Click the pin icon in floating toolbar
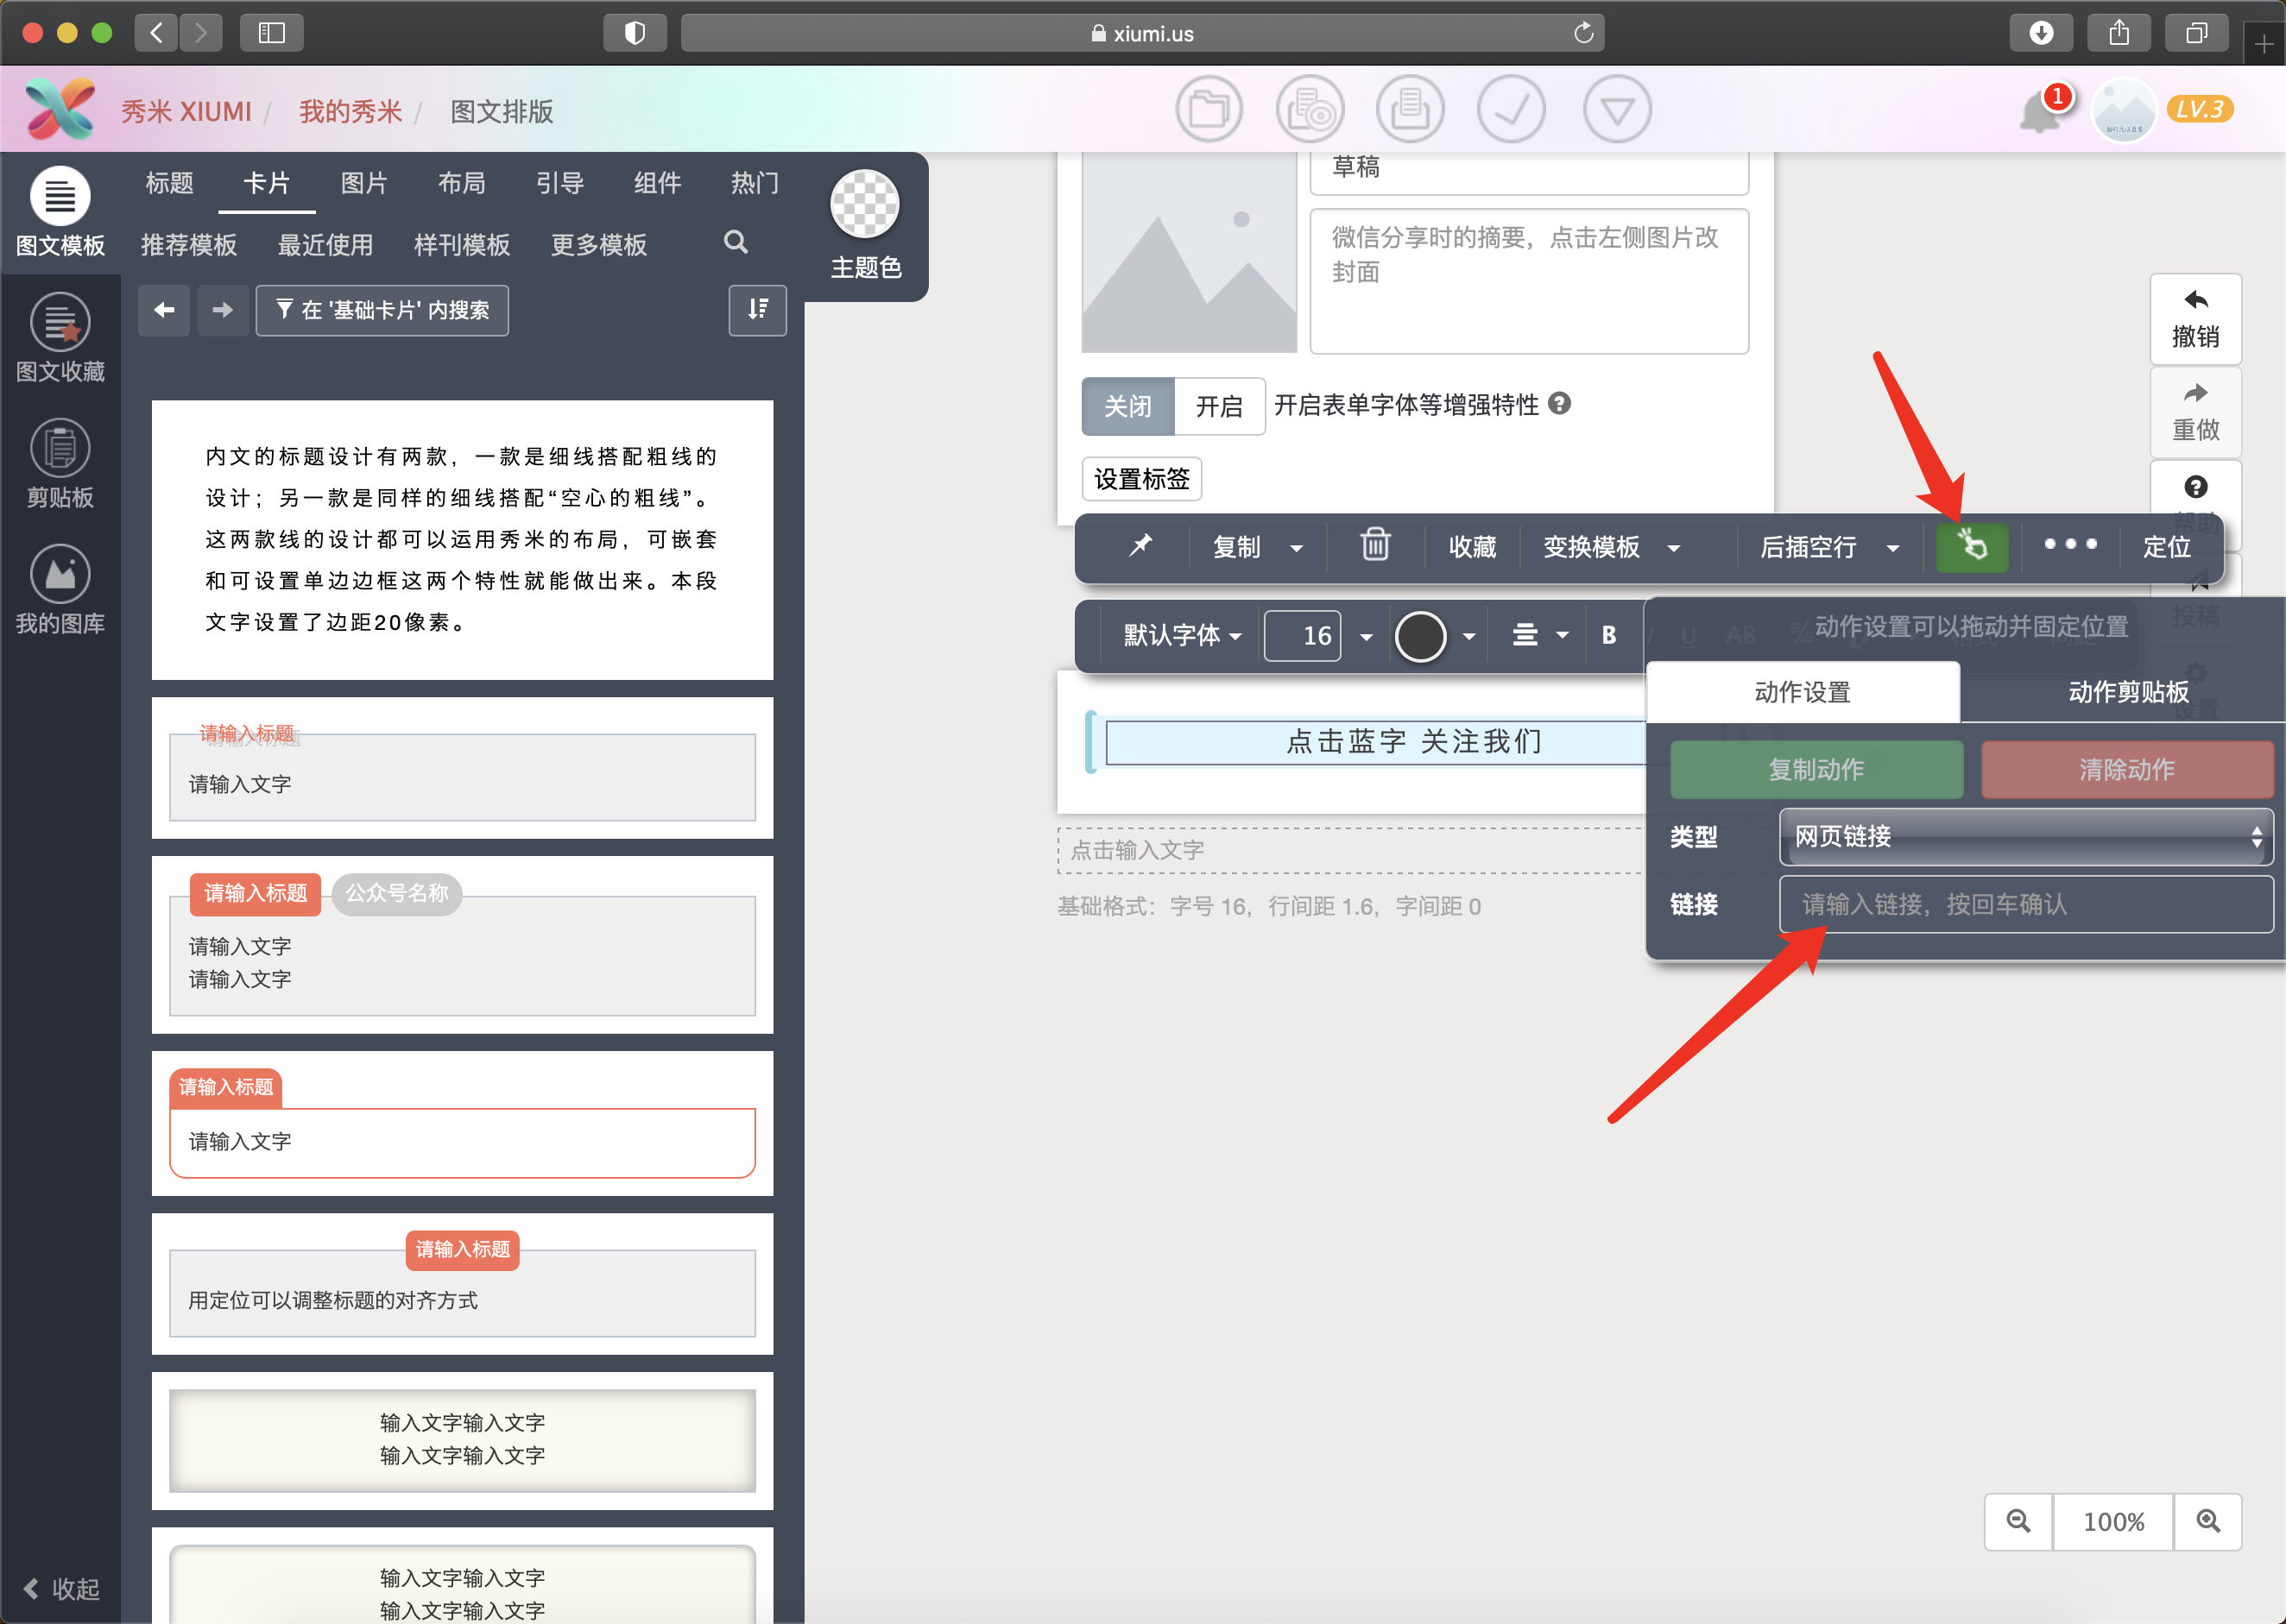The width and height of the screenshot is (2286, 1624). (x=1140, y=545)
